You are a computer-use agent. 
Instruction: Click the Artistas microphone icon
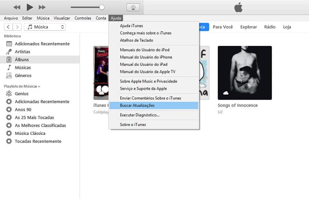(x=9, y=52)
